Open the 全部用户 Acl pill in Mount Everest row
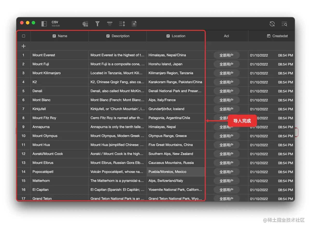311x229 pixels. pyautogui.click(x=227, y=55)
